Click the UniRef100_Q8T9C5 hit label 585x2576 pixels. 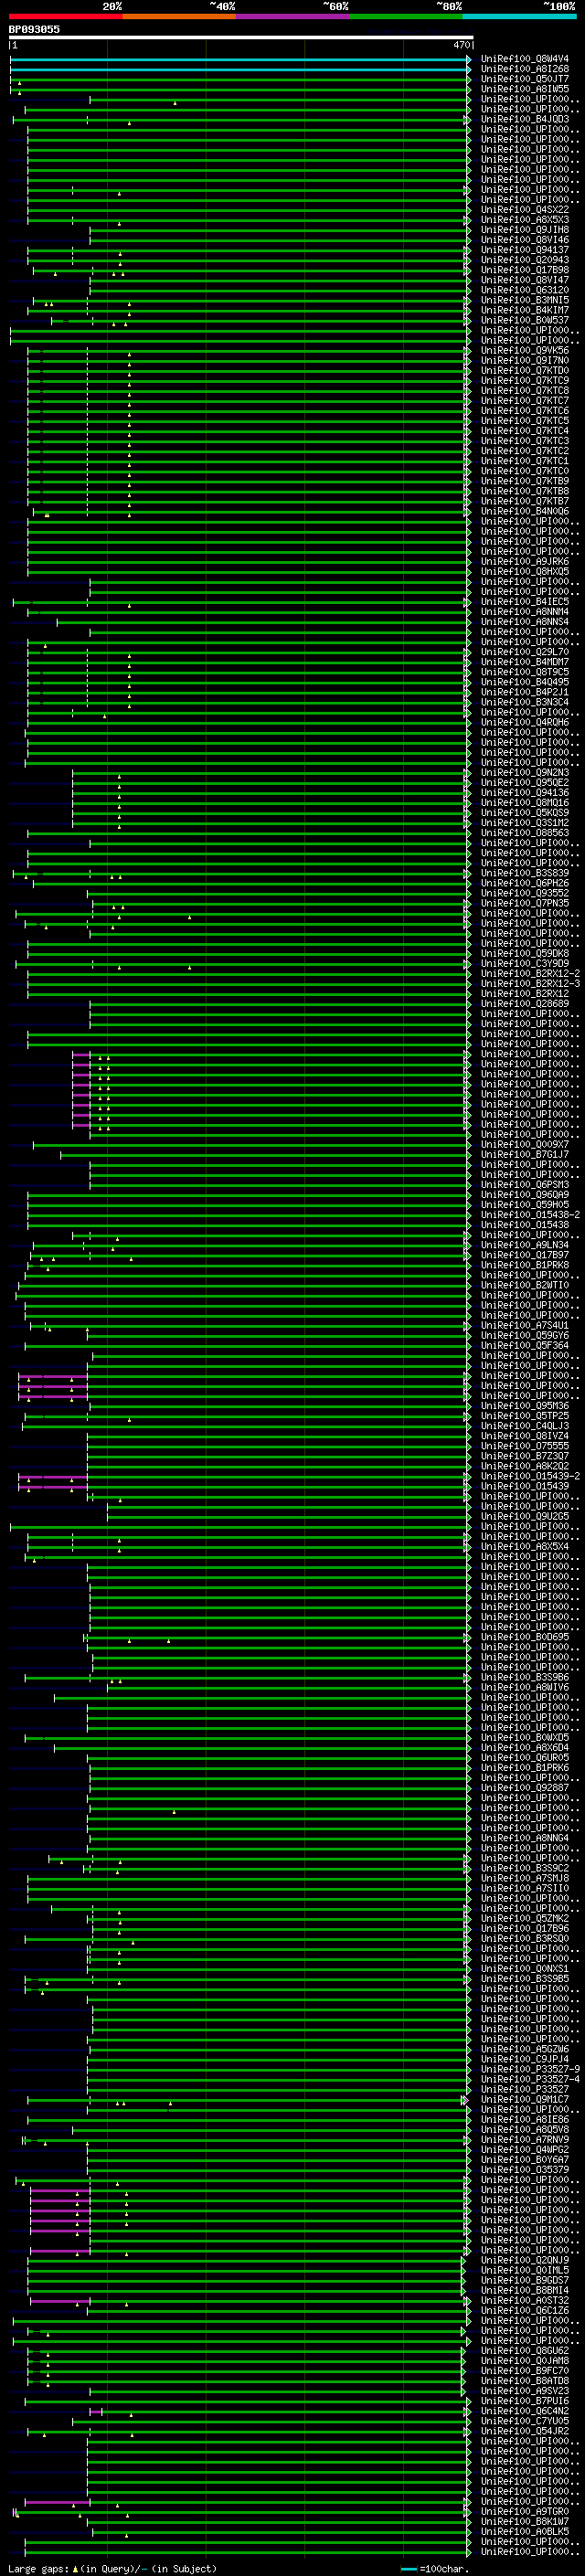click(x=525, y=672)
